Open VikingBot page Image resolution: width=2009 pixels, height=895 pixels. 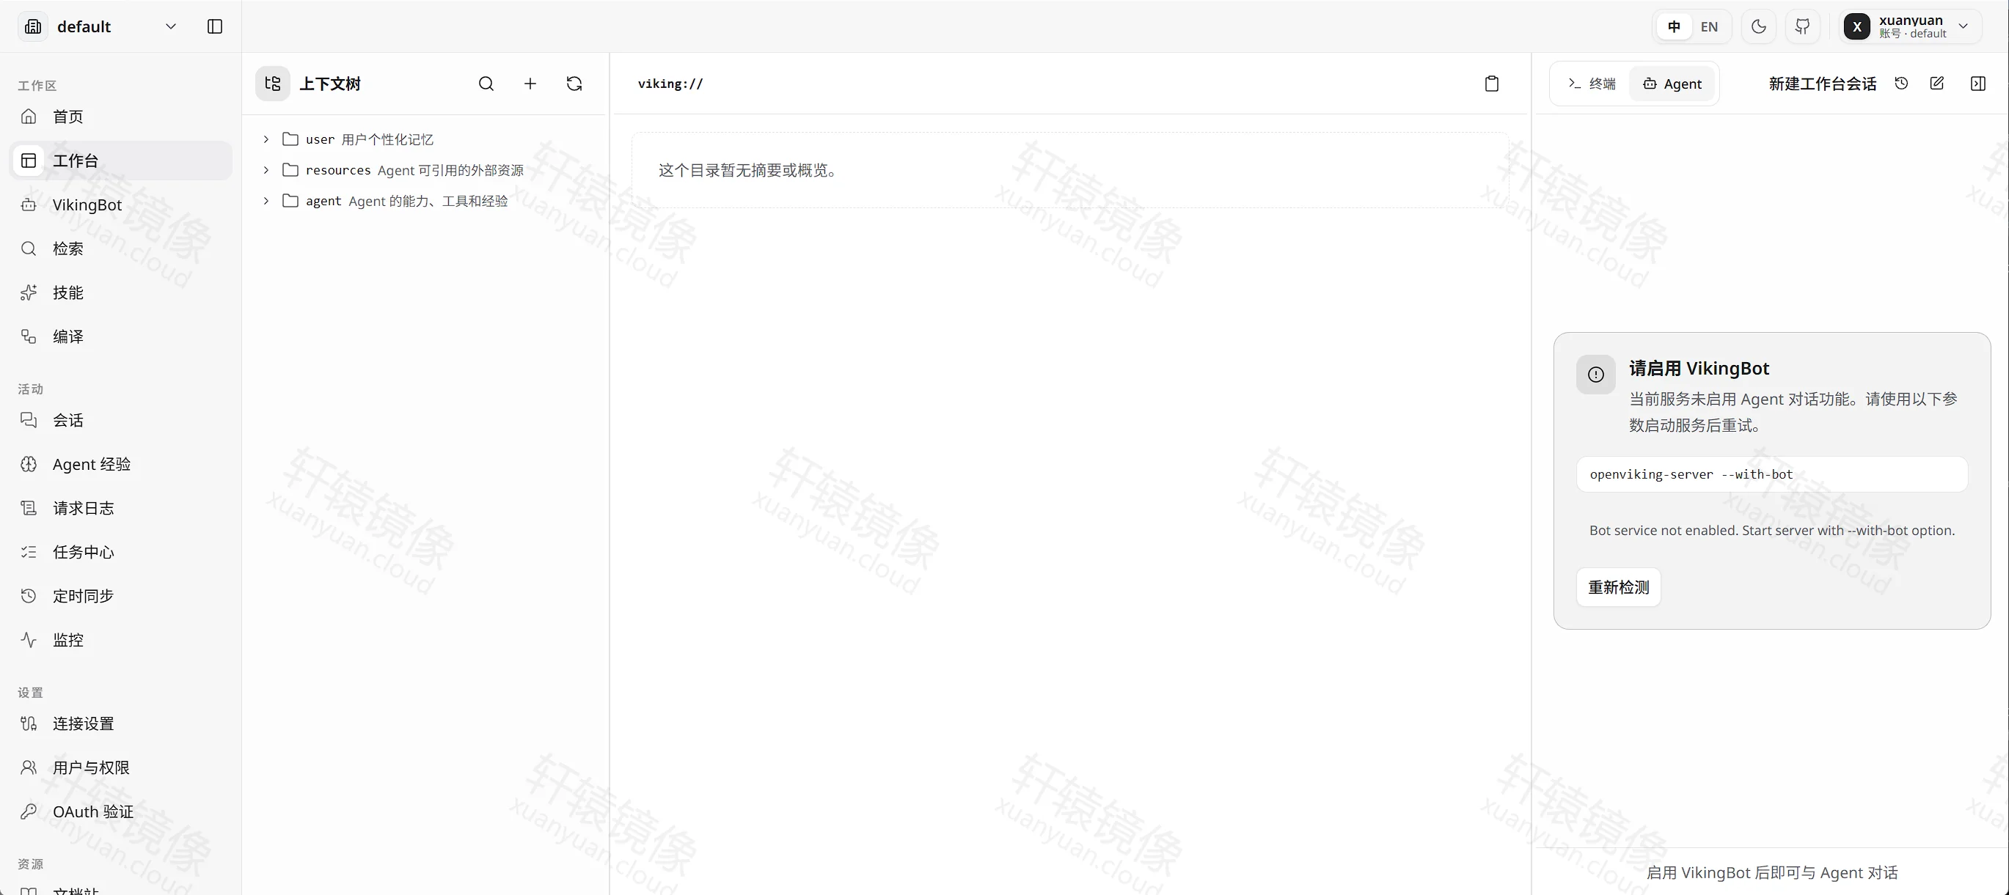[x=121, y=205]
